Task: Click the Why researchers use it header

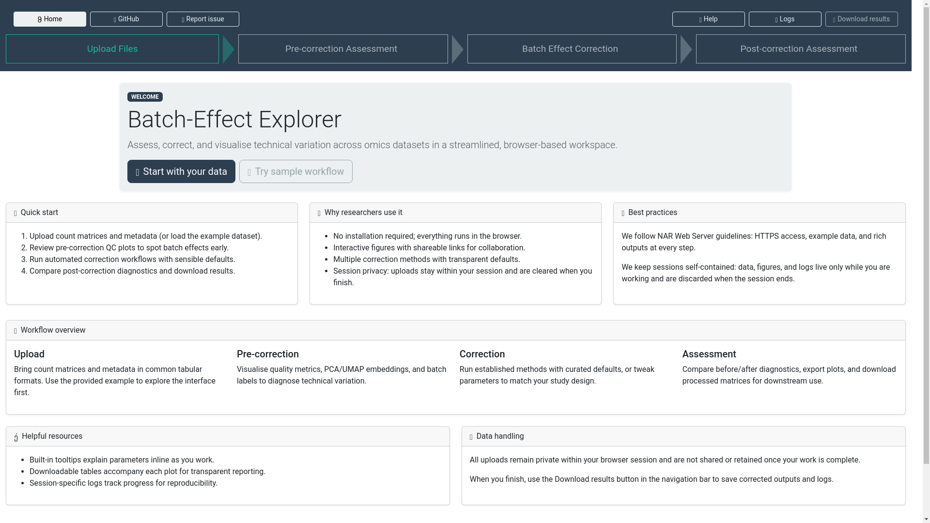Action: click(x=455, y=213)
